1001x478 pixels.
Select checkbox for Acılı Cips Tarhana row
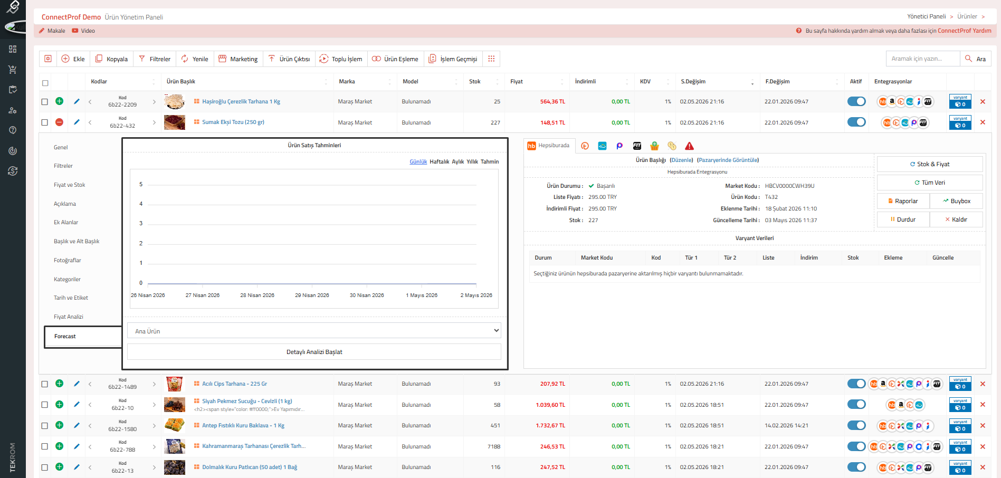click(45, 384)
